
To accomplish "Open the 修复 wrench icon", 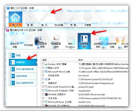I will click(x=73, y=17).
